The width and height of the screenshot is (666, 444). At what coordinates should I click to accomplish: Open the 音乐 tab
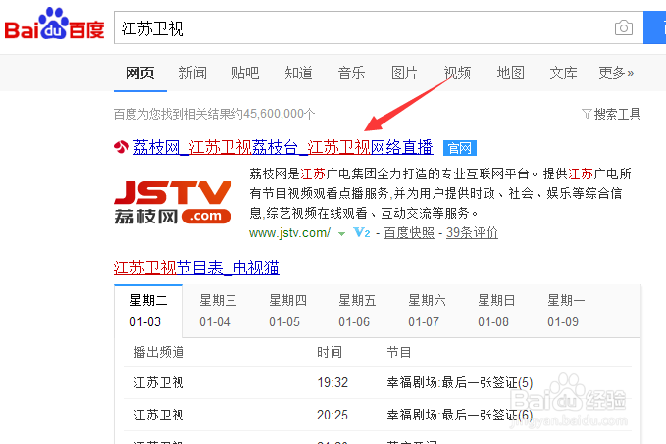[x=351, y=73]
